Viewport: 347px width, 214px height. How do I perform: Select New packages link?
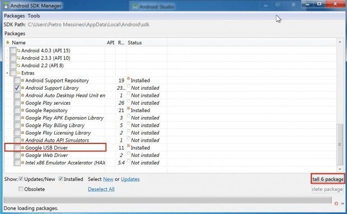tap(108, 179)
